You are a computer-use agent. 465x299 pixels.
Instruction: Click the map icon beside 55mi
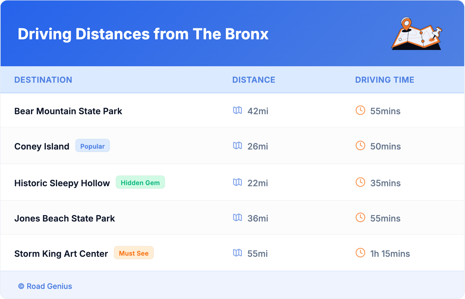[237, 253]
